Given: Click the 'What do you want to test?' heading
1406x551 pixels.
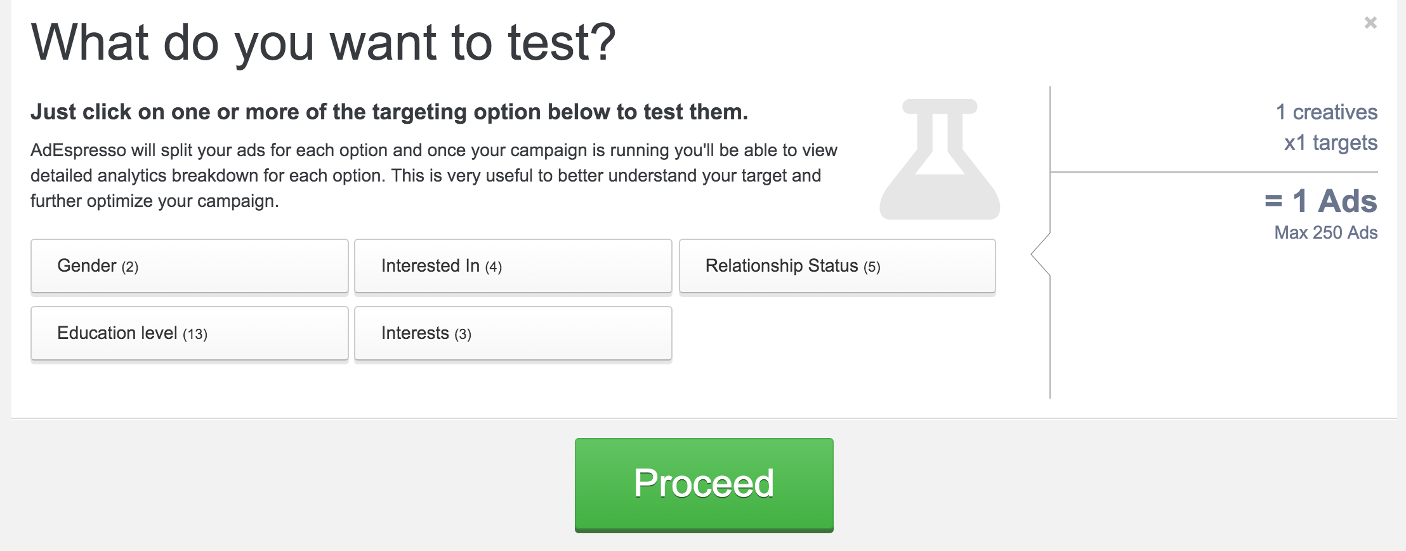Looking at the screenshot, I should (324, 43).
